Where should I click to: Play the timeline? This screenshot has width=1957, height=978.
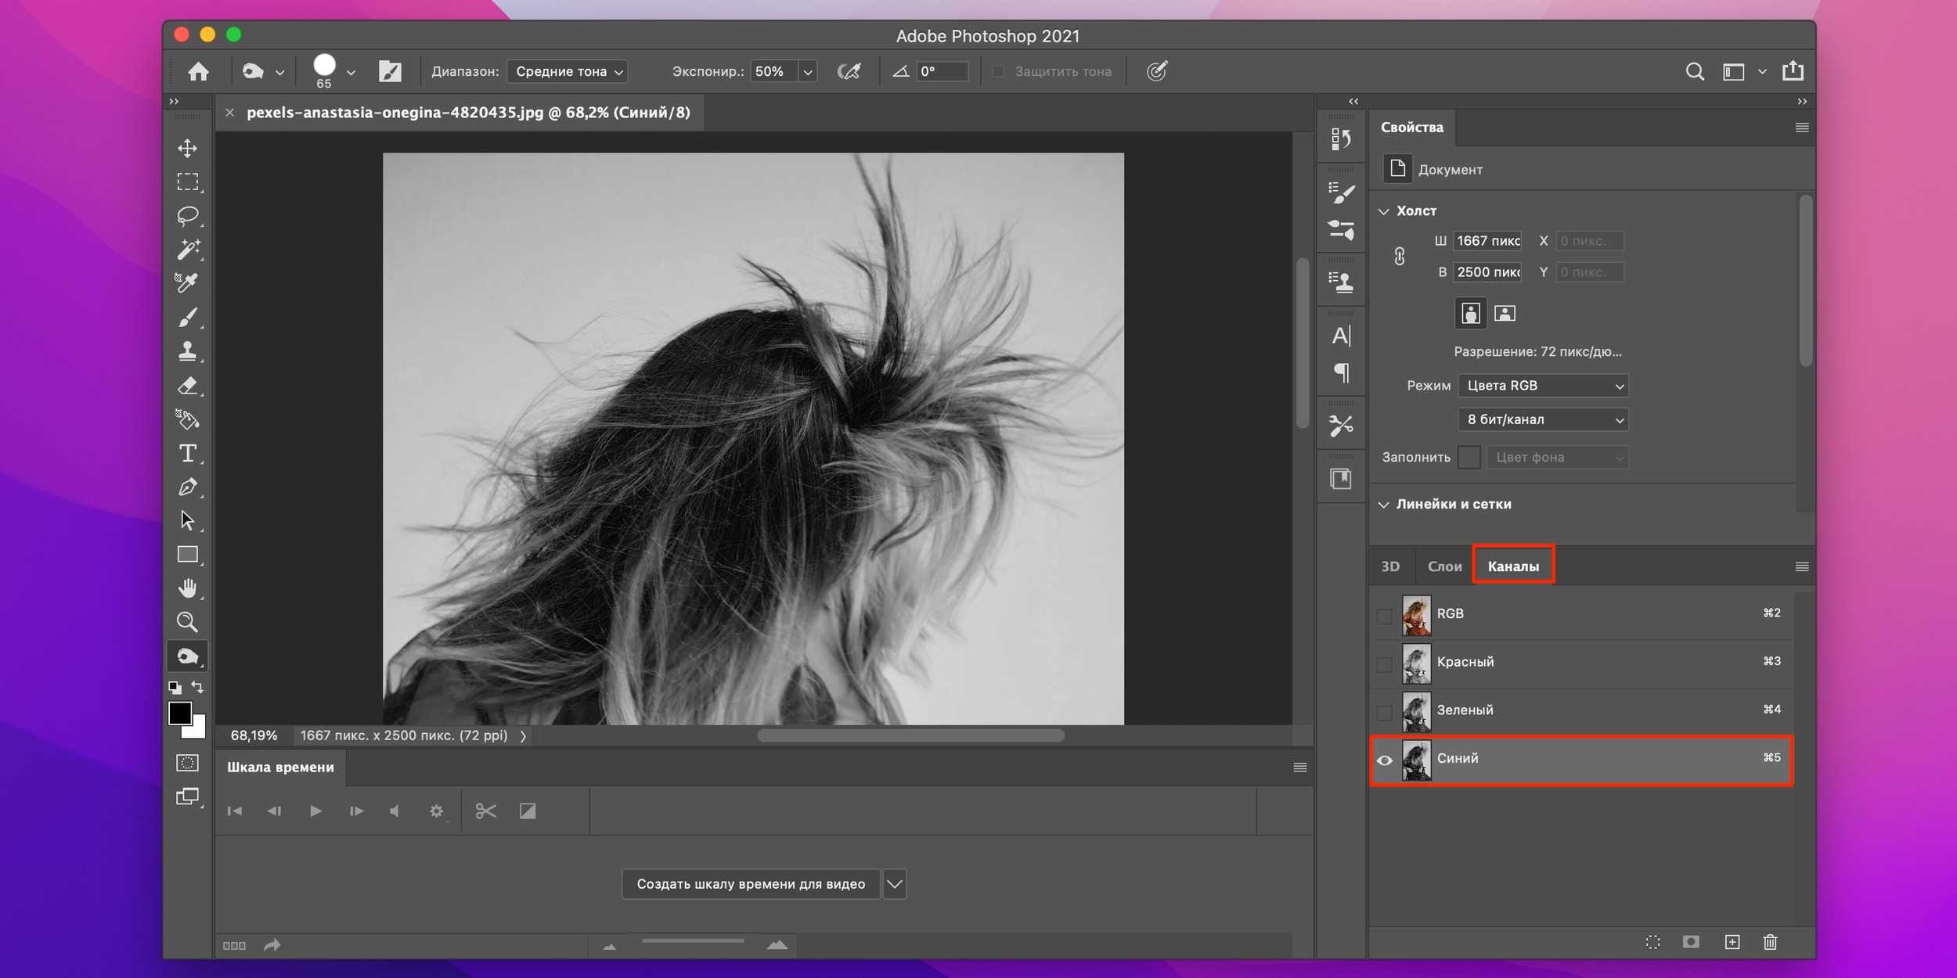click(315, 811)
